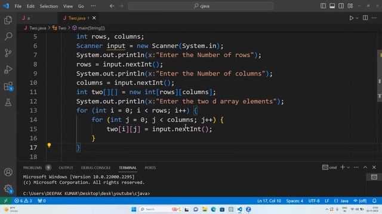Change end of line sequence LF
The image size is (382, 214).
click(x=326, y=201)
